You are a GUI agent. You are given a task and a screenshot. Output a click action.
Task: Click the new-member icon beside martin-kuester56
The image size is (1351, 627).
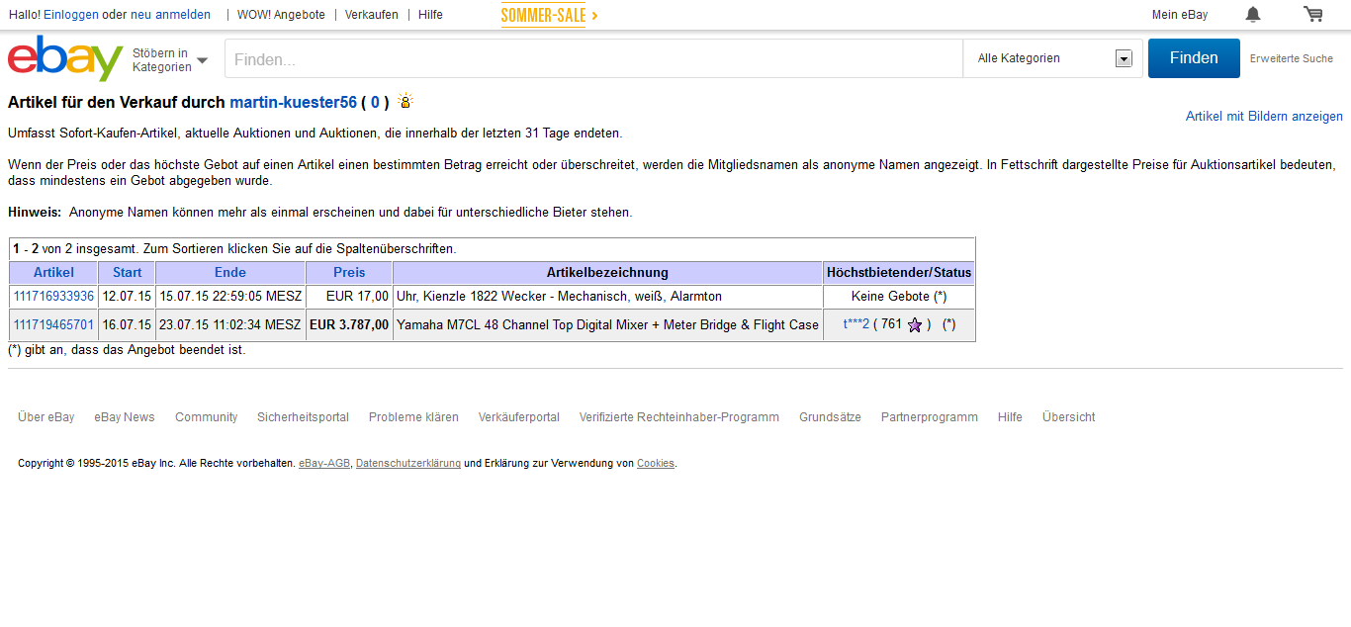[405, 101]
